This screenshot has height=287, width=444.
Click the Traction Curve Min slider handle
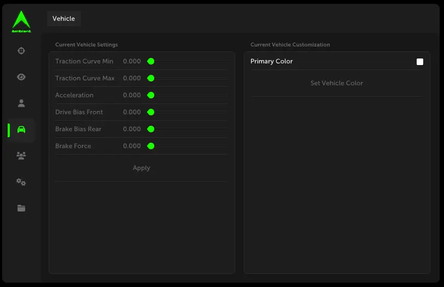pos(151,61)
